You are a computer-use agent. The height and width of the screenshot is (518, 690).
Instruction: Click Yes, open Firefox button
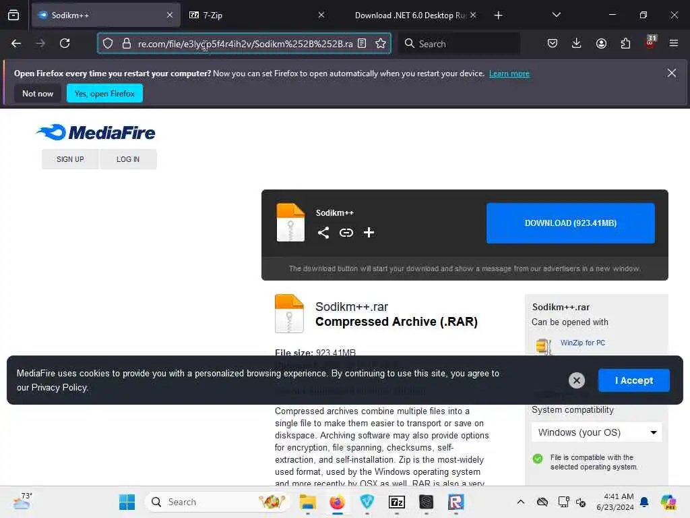[x=104, y=93]
